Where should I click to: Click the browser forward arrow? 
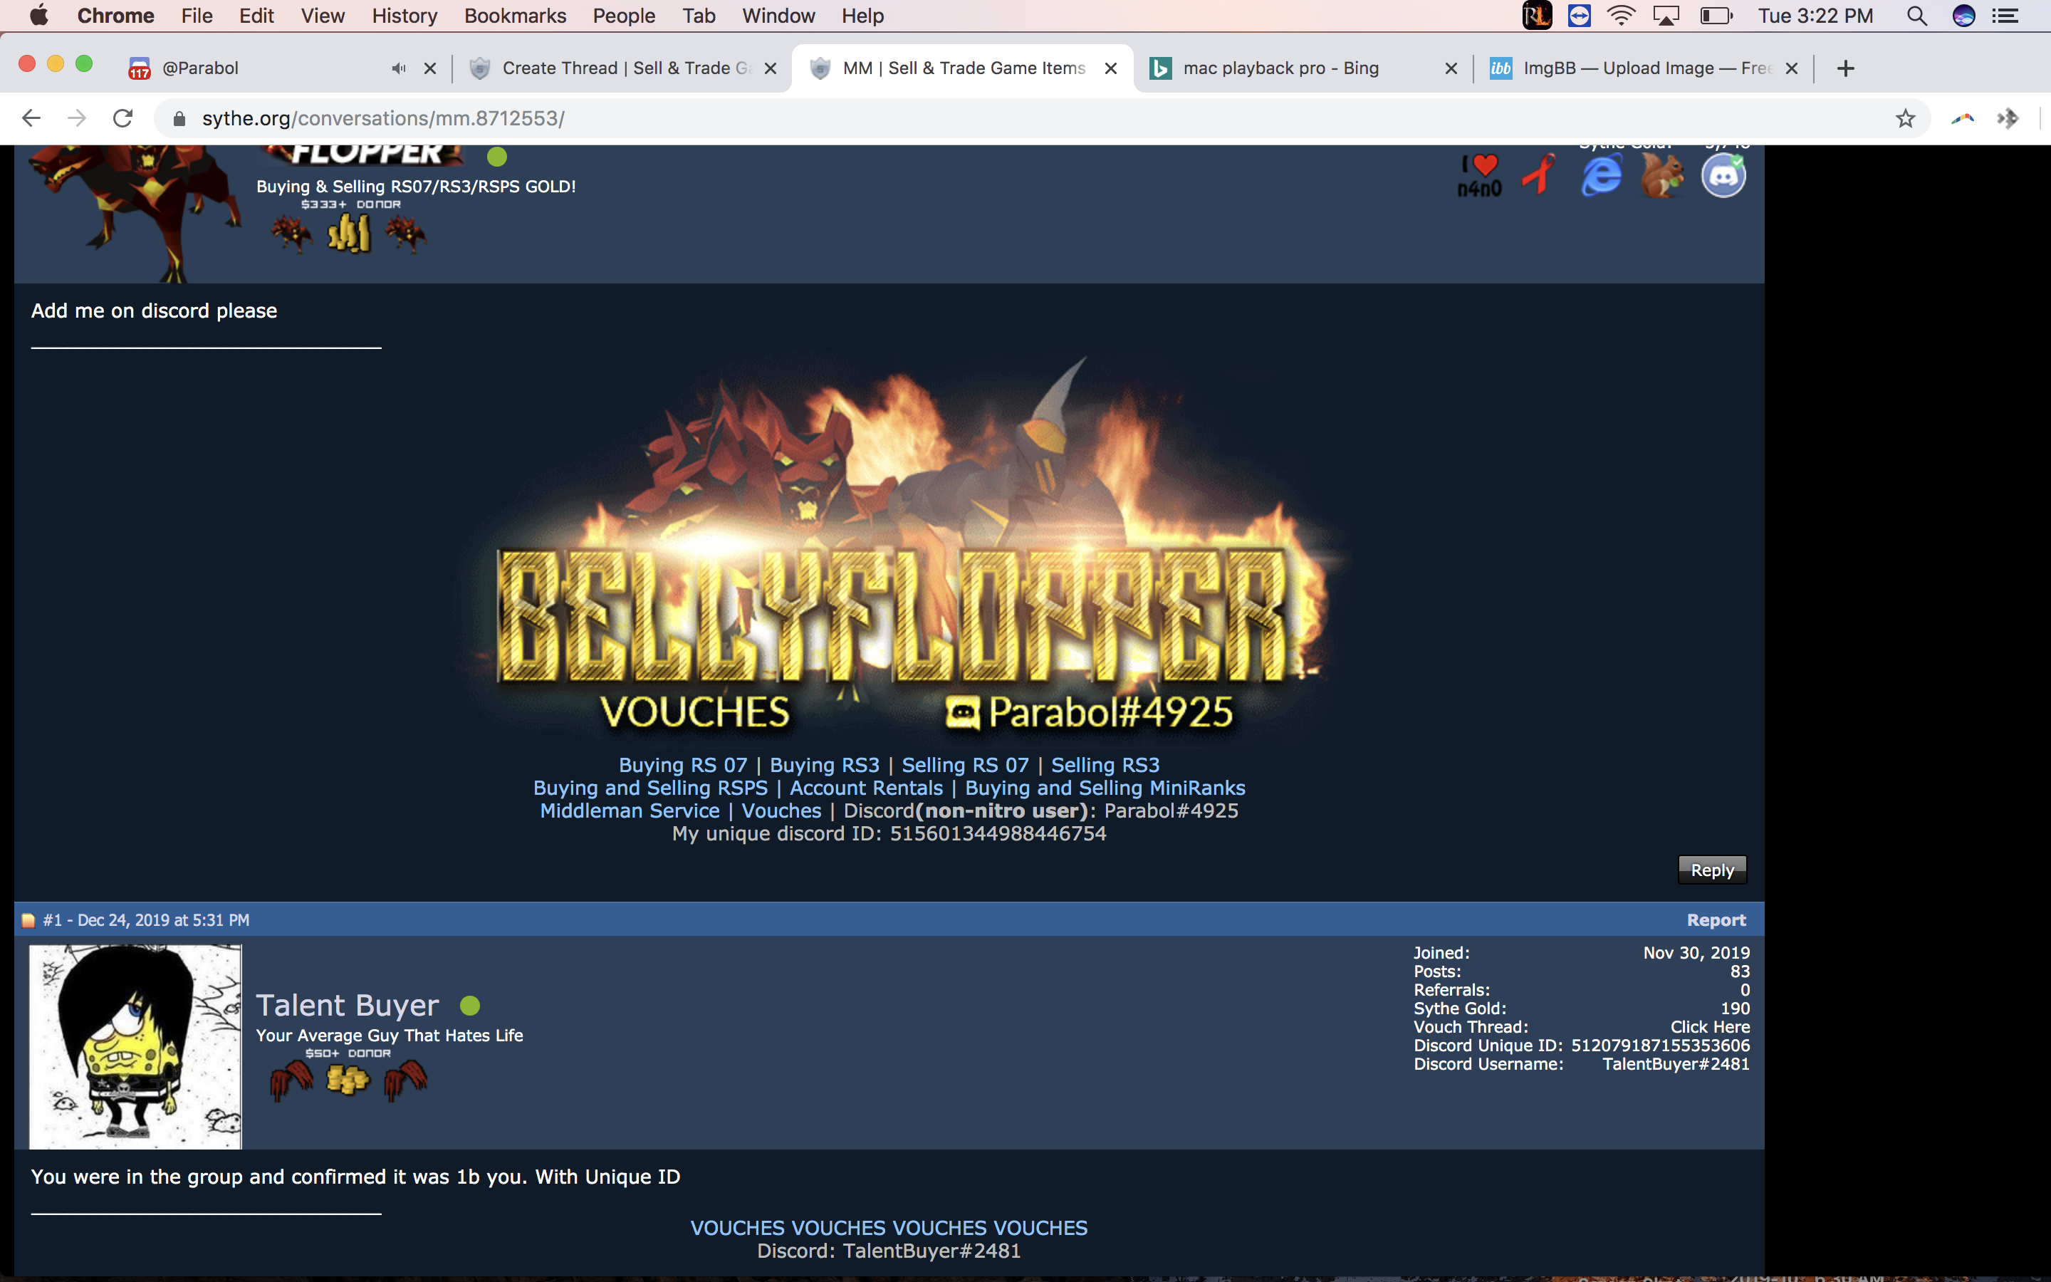(x=76, y=118)
